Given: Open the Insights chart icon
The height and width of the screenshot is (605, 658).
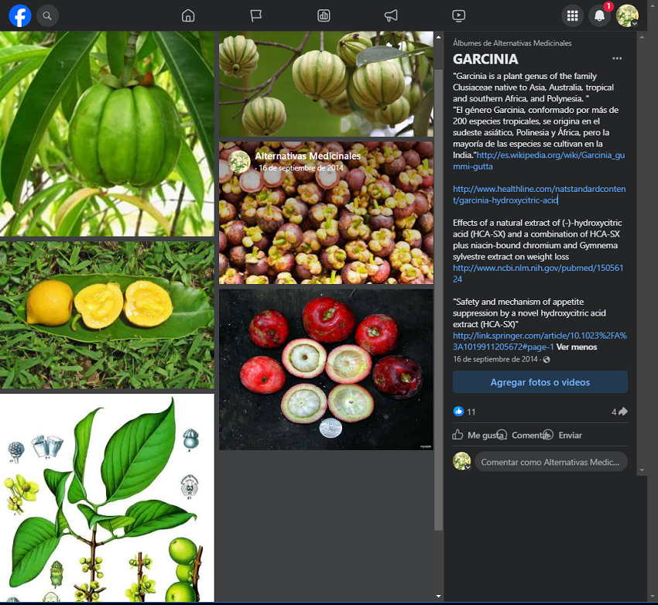Looking at the screenshot, I should tap(324, 15).
